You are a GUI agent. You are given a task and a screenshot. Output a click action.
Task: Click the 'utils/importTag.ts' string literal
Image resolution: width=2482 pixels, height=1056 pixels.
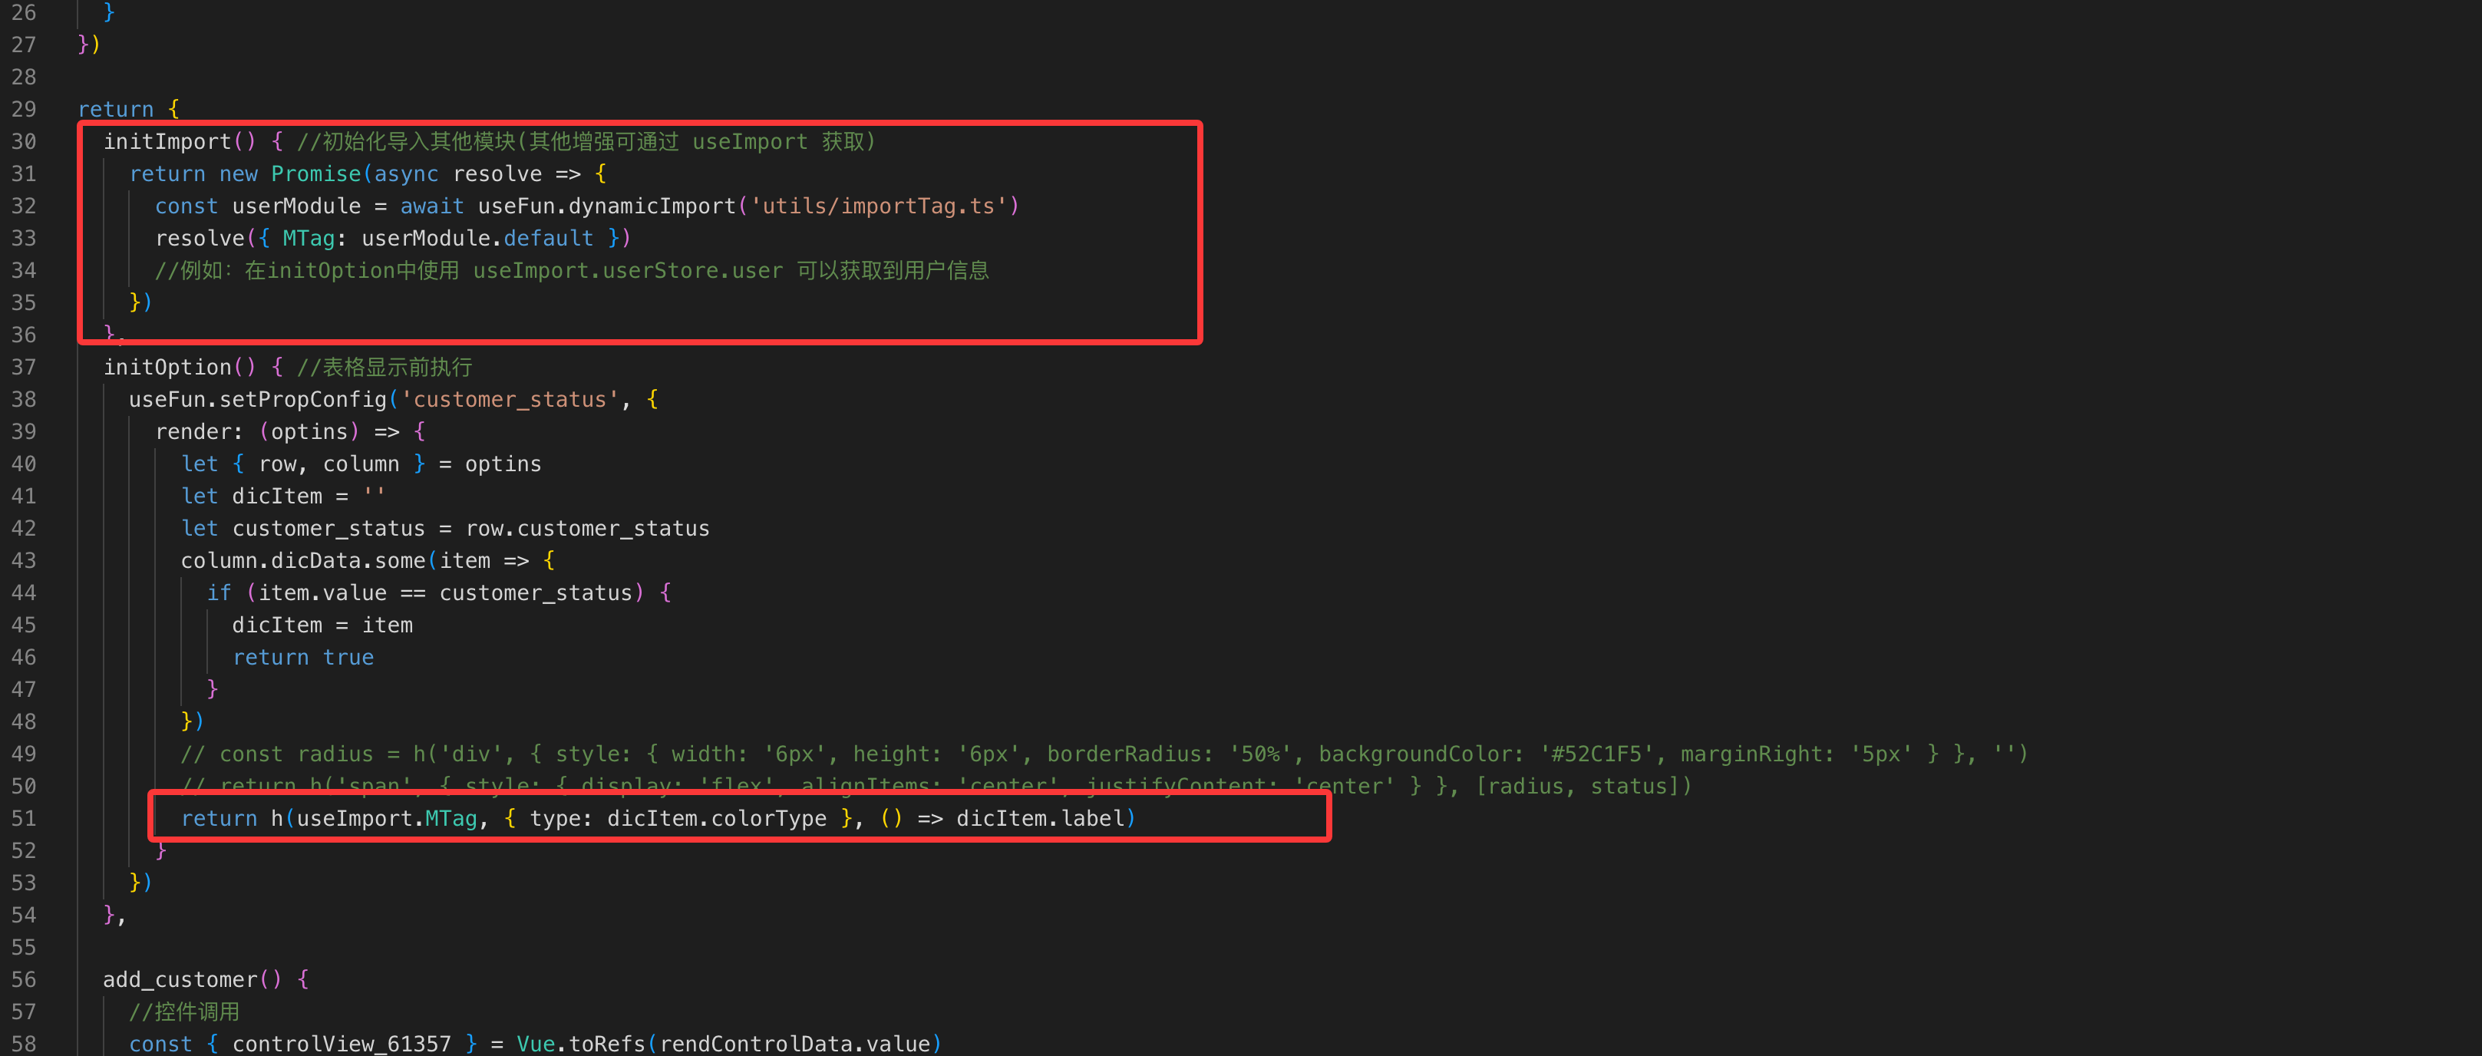878,206
